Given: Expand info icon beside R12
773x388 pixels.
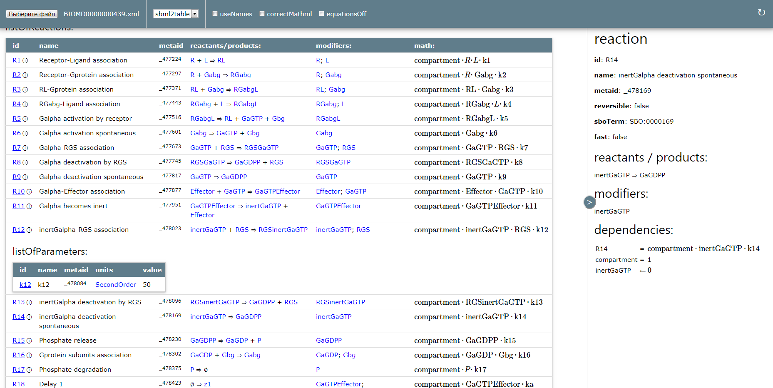Looking at the screenshot, I should point(29,230).
